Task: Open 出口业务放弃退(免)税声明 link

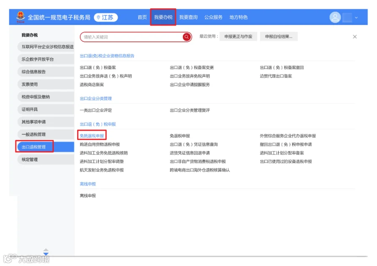Action: click(x=106, y=76)
